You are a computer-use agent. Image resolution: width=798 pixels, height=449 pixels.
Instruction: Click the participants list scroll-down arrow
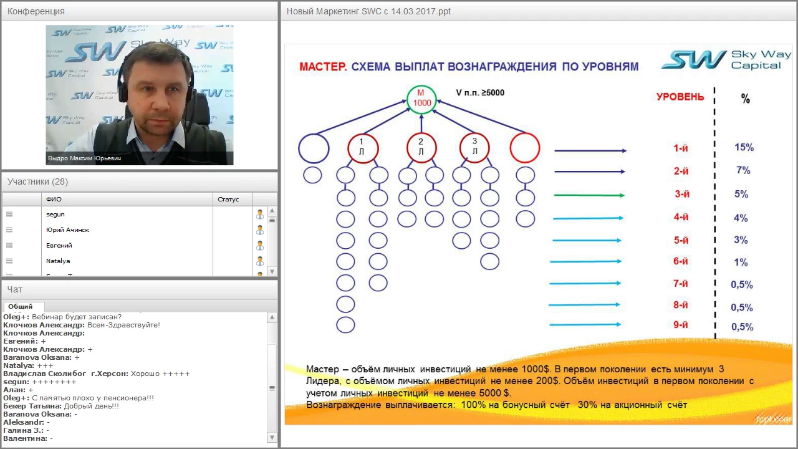point(272,271)
